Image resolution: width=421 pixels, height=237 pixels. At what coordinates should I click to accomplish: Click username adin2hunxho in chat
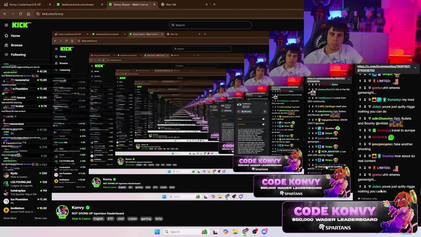point(382,118)
